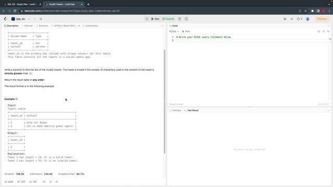This screenshot has width=333, height=187.
Task: Open the feedback icon in bottom bar
Action: (x=57, y=182)
